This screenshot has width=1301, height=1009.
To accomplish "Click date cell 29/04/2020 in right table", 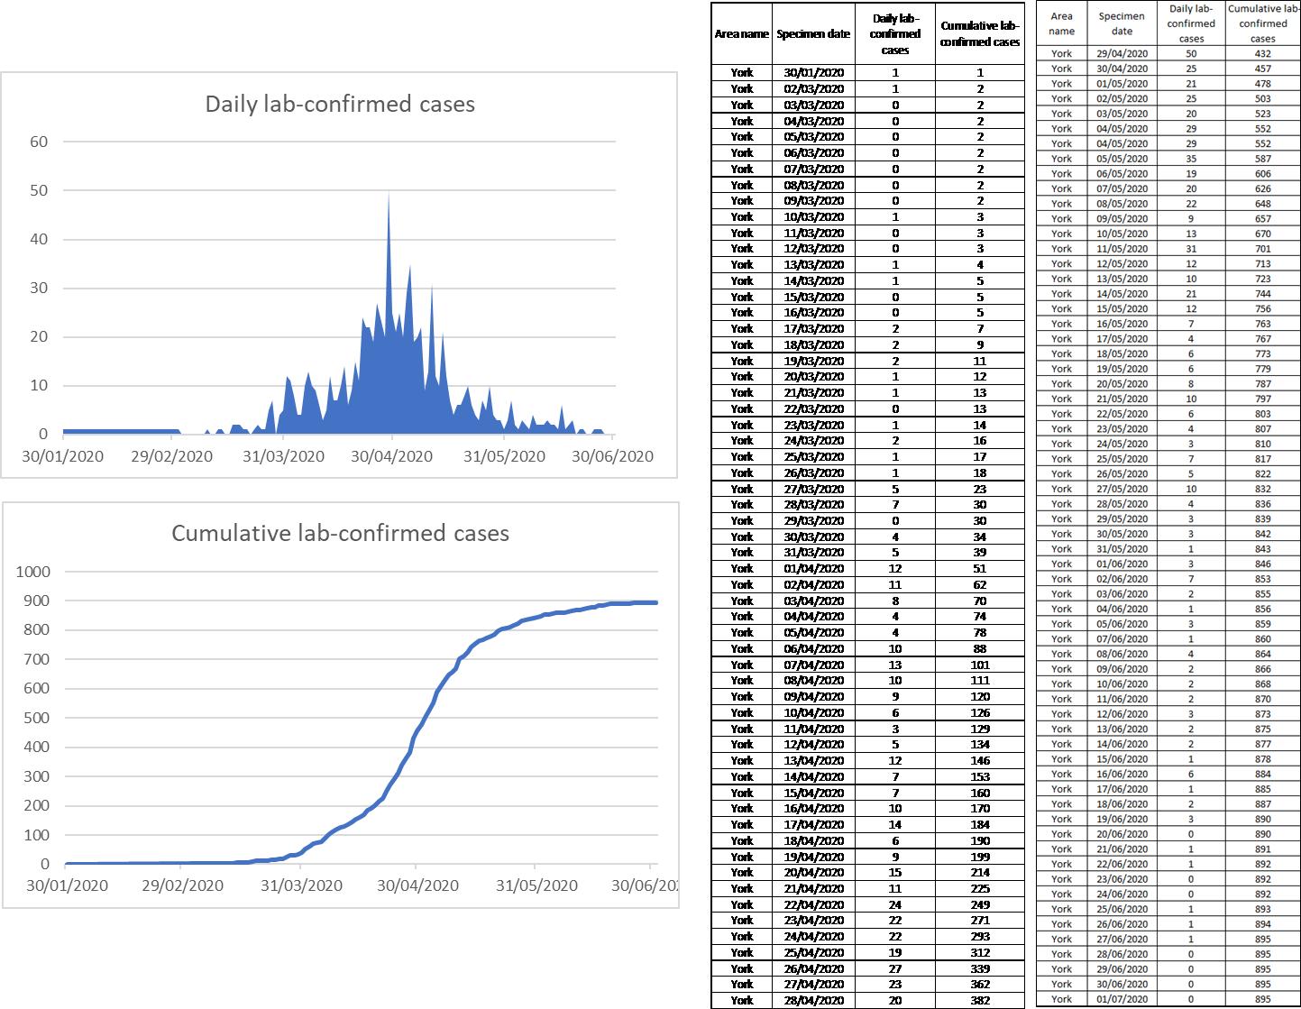I will (1122, 53).
